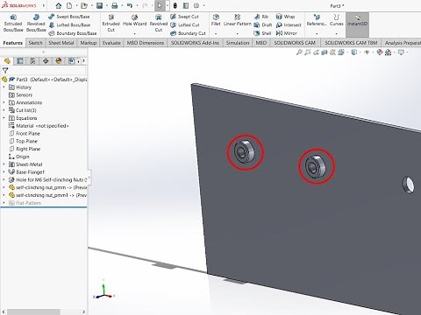Choose the Swept Cut command
Screen dimensions: 421x315
[184, 17]
